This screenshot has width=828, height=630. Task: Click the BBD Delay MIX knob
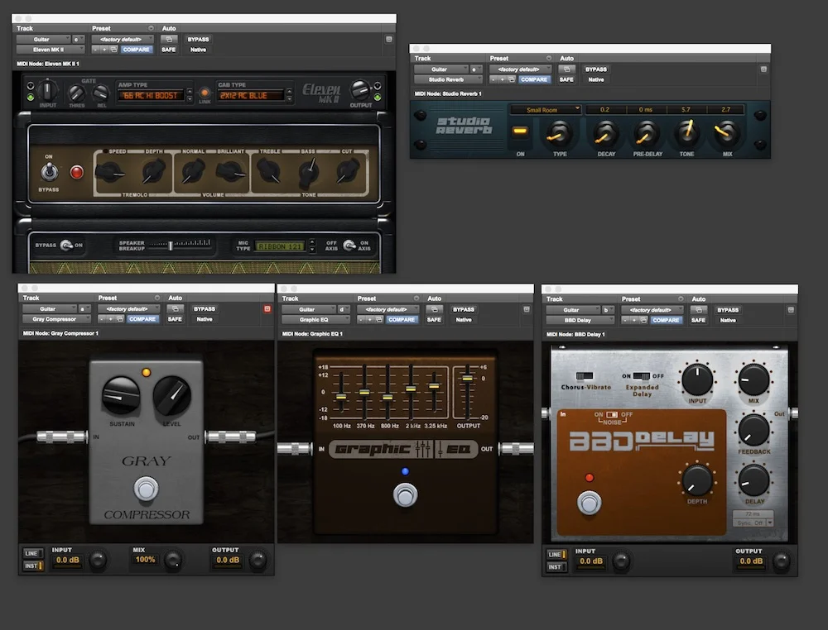(x=753, y=379)
